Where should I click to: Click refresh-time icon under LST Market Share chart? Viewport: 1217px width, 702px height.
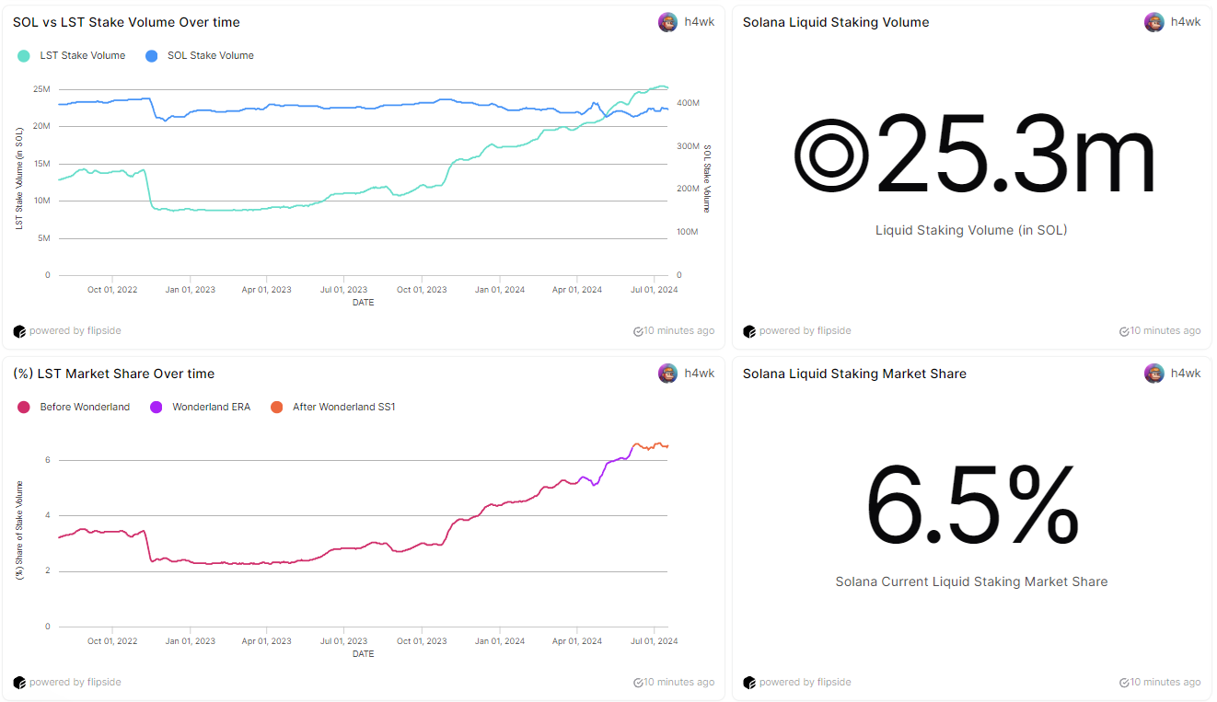[x=638, y=683]
